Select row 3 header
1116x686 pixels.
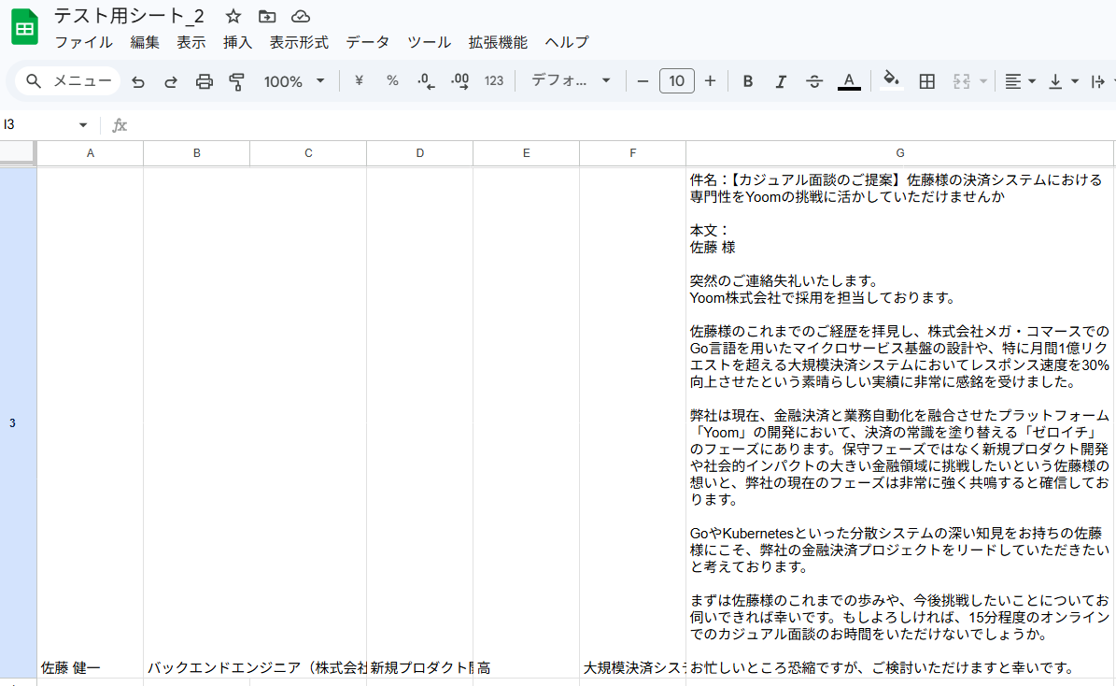(18, 422)
